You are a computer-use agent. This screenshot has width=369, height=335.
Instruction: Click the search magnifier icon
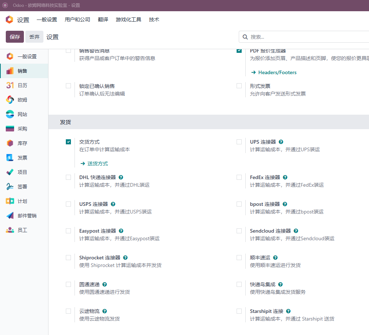[x=245, y=37]
